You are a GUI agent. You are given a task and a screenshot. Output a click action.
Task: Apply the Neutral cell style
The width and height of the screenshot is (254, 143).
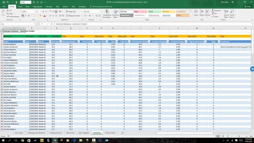click(169, 12)
